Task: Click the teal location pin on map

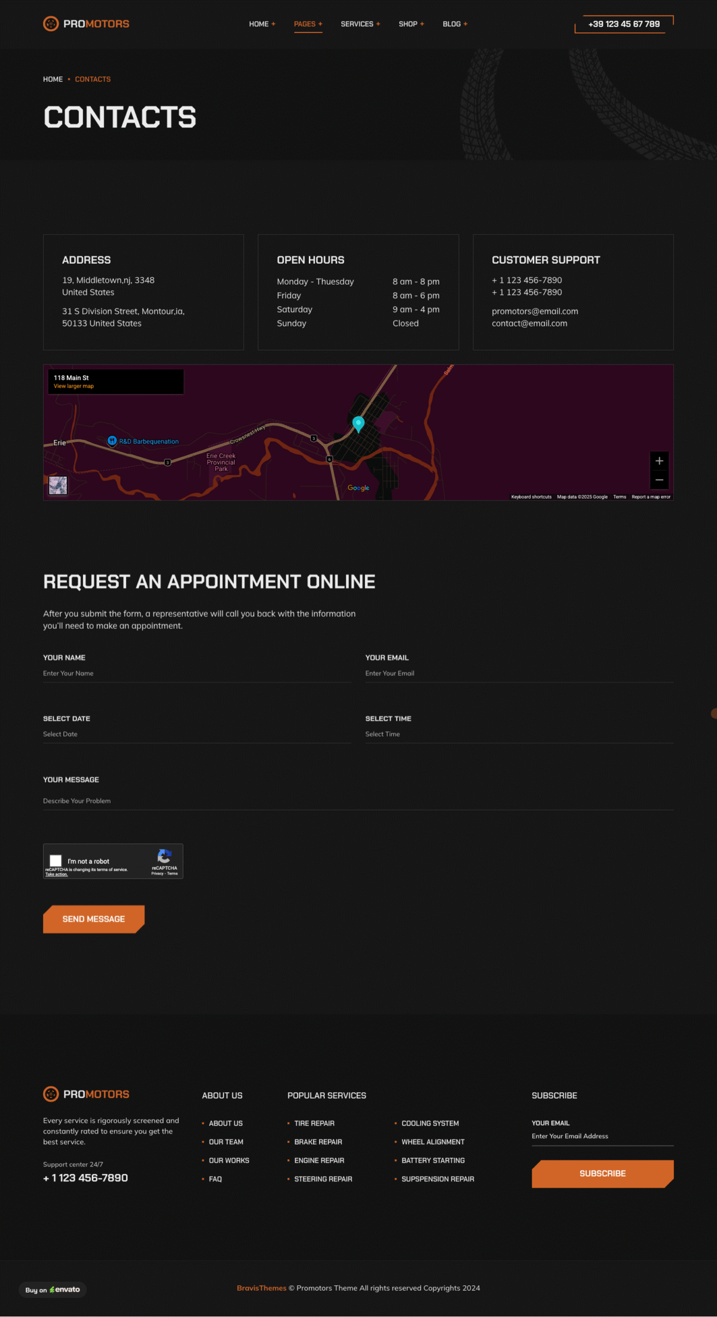Action: tap(358, 423)
